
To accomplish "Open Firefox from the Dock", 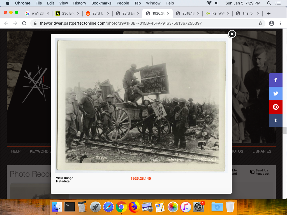I will click(134, 207).
